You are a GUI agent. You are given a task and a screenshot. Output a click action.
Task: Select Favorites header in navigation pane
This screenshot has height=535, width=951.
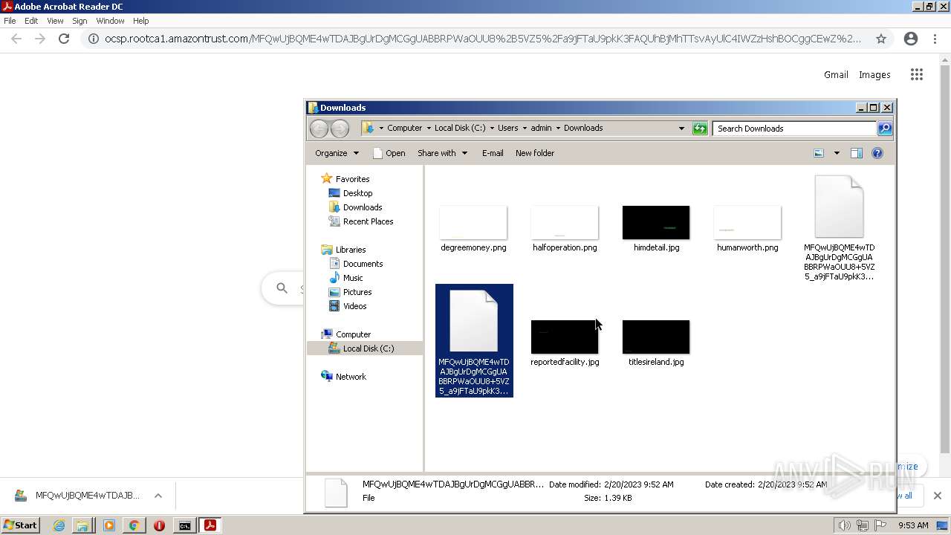[x=352, y=179]
